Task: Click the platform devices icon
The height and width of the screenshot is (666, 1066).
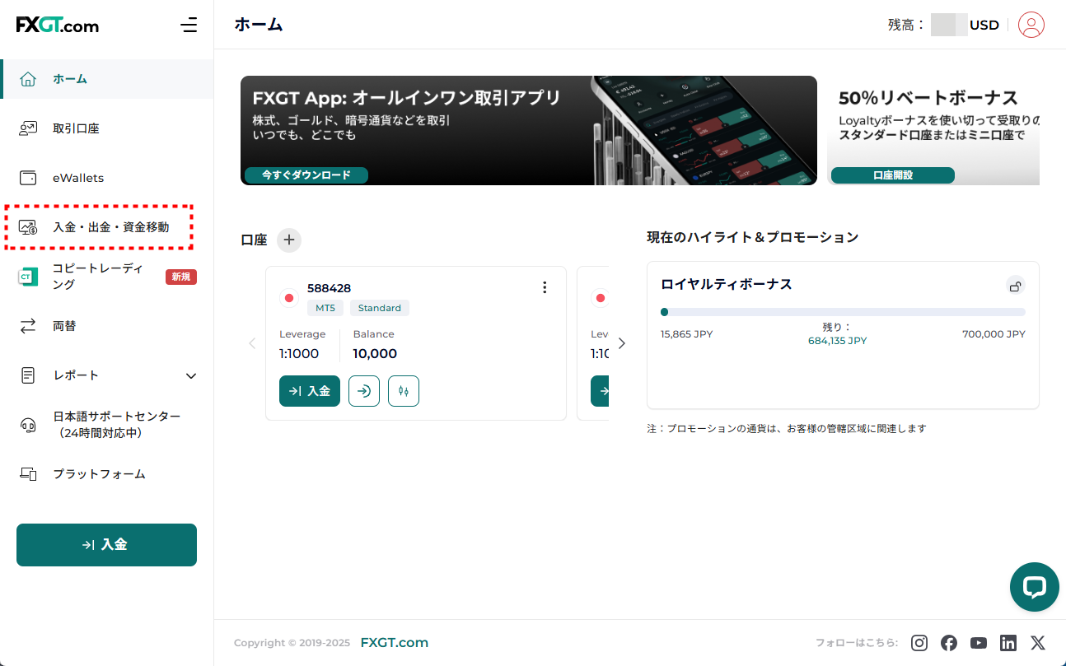Action: point(28,474)
